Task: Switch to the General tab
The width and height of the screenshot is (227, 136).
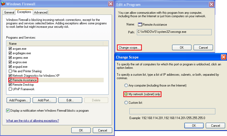Action: click(x=9, y=12)
